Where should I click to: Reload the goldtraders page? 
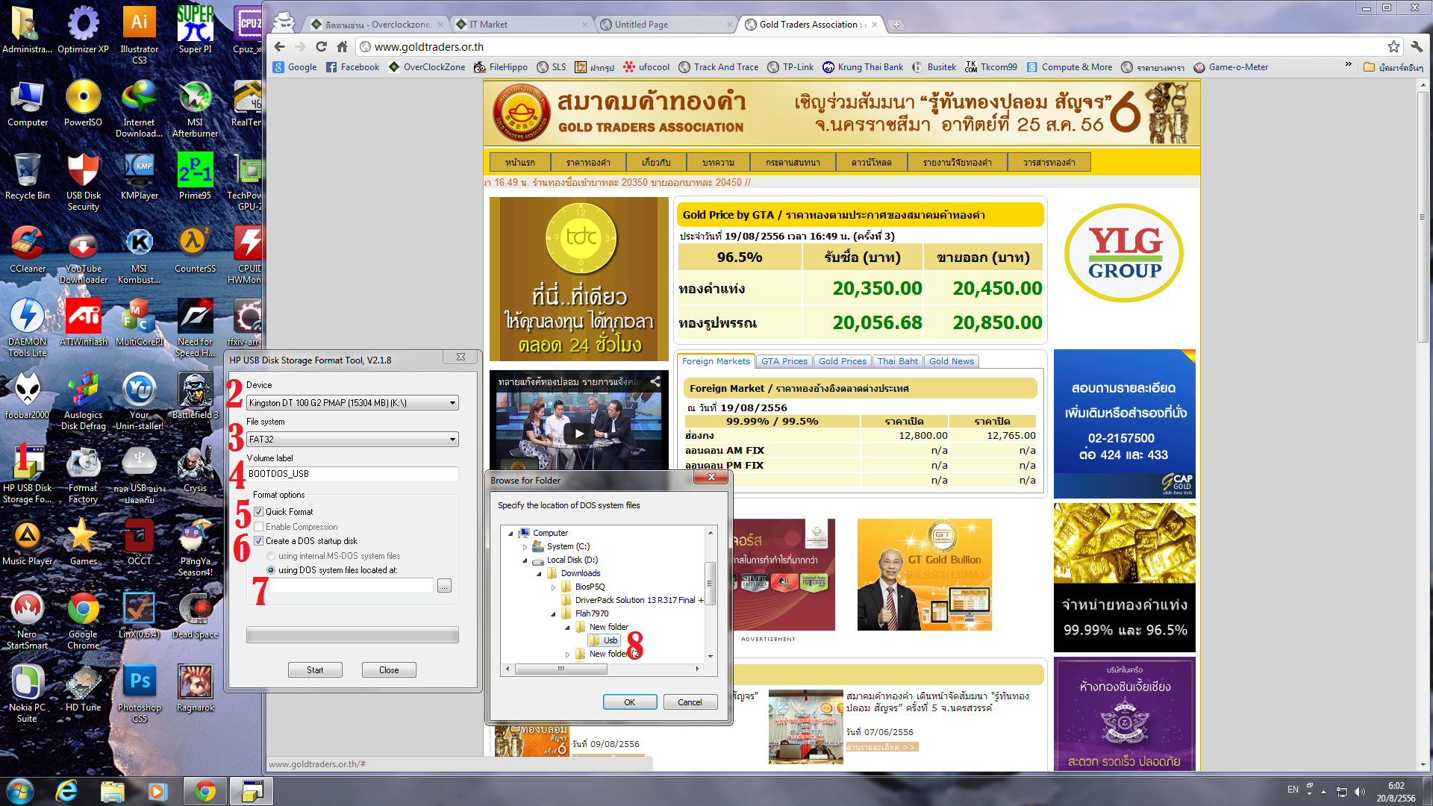click(x=321, y=46)
